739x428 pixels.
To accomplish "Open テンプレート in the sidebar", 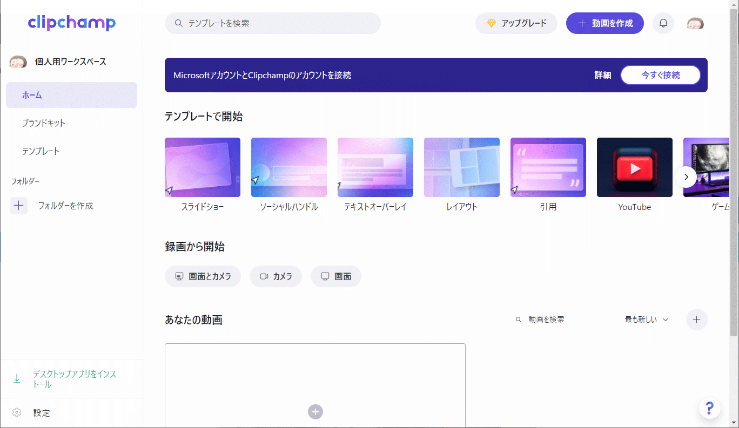I will (41, 151).
